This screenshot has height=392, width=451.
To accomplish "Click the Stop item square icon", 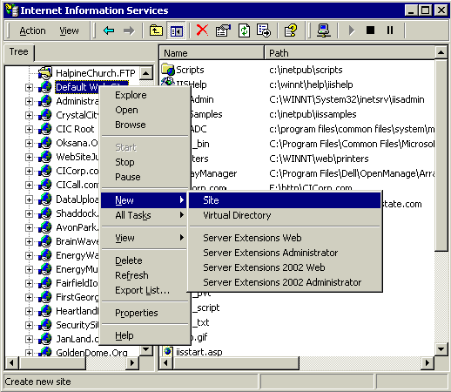I will 370,30.
